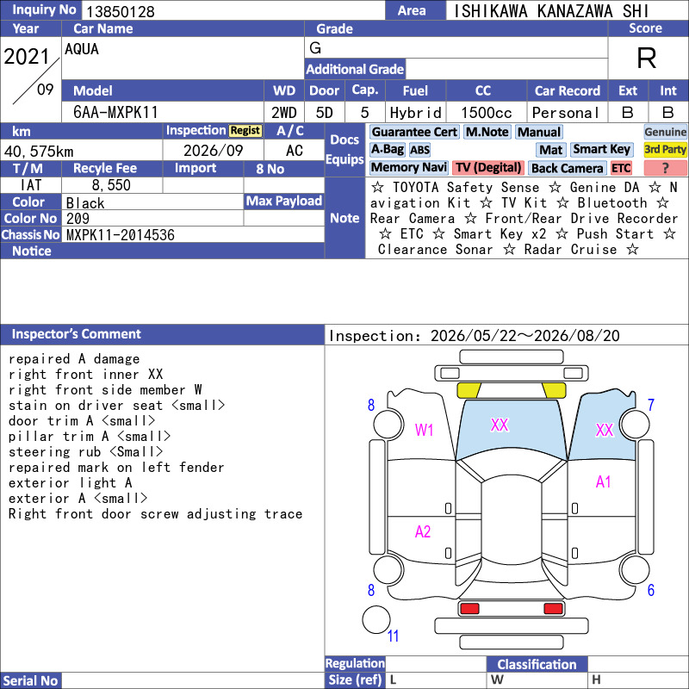This screenshot has height=689, width=689.
Task: Click the A2 mark on the diagram
Action: [423, 532]
